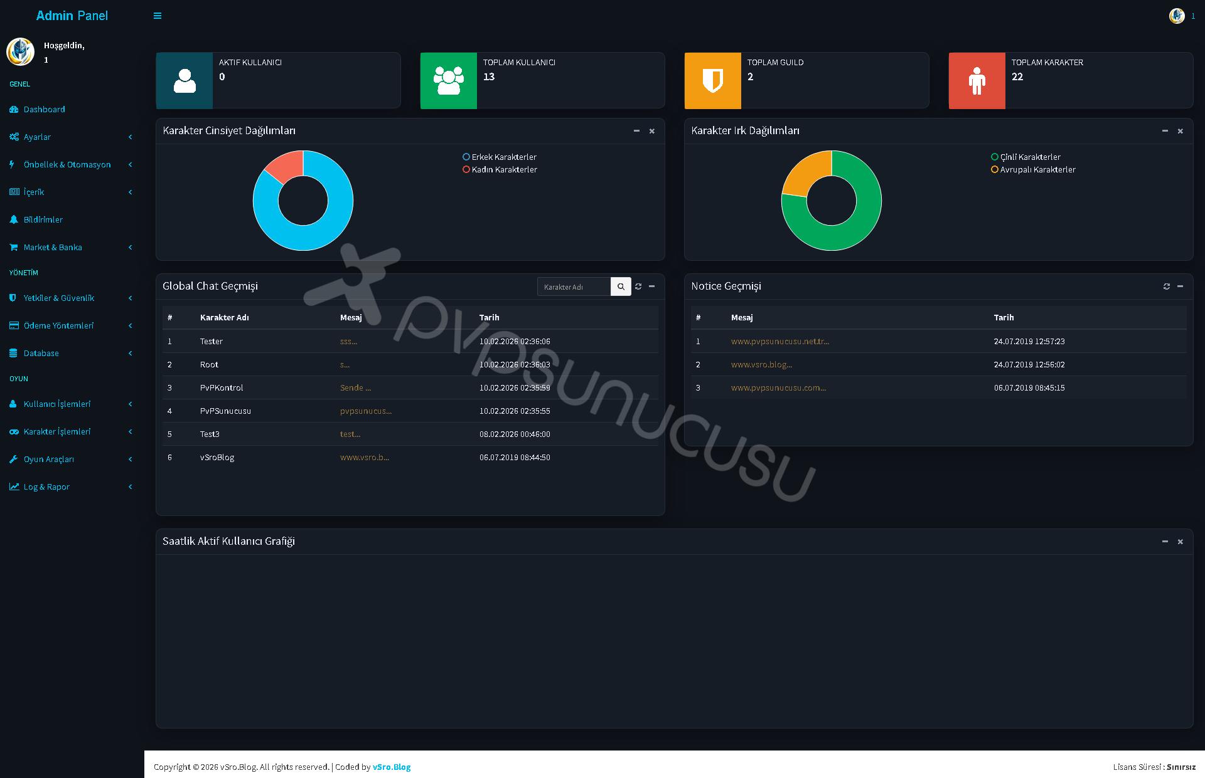Open chat message pvpsunucus... from PvPSunucusu

point(366,411)
